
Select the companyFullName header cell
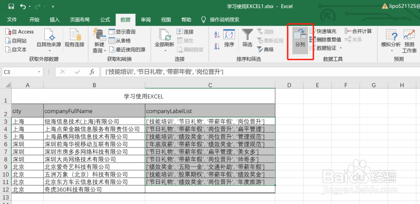94,111
